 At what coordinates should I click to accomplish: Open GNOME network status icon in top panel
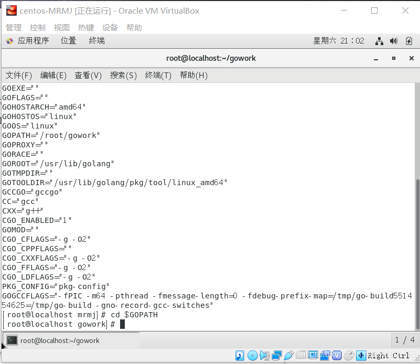tap(379, 41)
